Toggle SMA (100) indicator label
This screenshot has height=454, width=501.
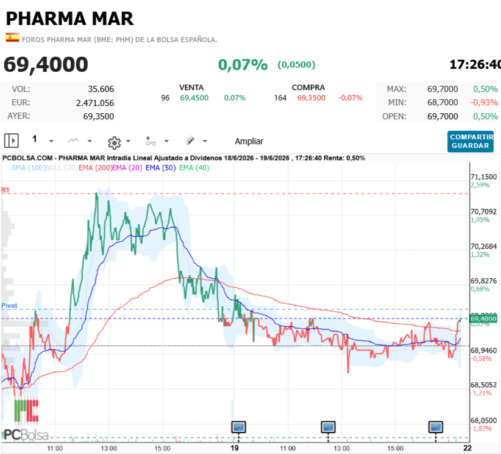click(x=29, y=168)
